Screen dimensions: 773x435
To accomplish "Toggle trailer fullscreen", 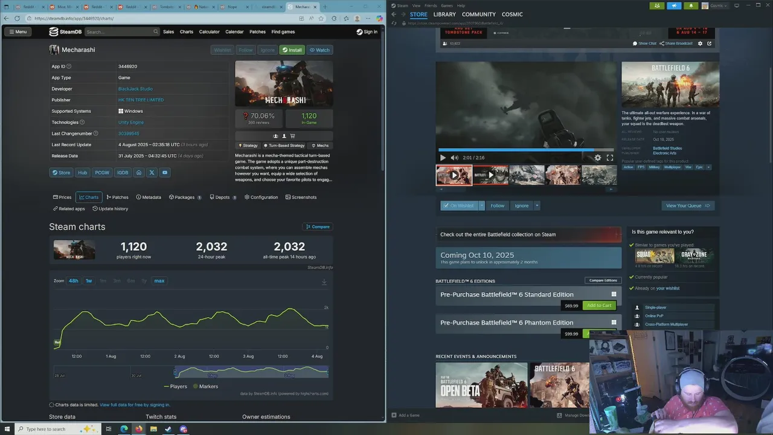I will tap(610, 158).
